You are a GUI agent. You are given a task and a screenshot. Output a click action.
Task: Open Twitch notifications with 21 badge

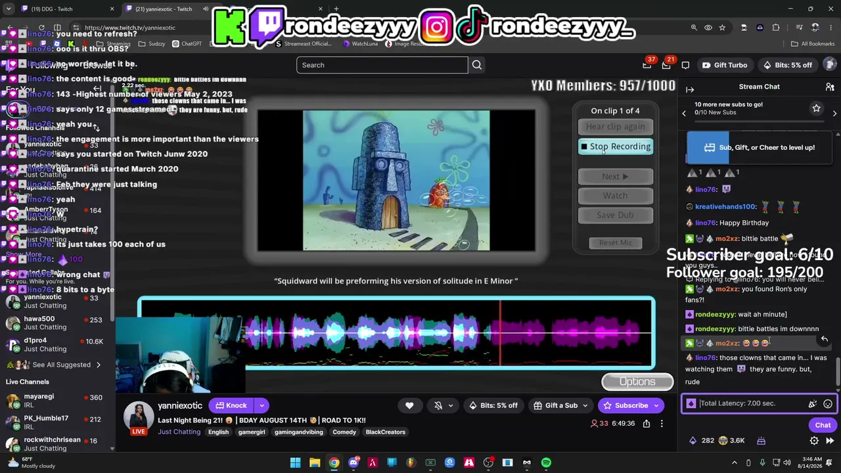tap(667, 64)
